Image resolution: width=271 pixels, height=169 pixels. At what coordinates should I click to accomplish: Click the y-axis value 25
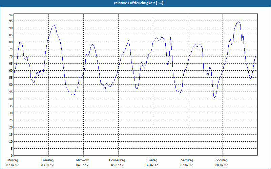pos(11,120)
